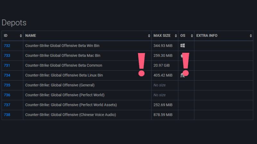This screenshot has width=257, height=144.
Task: Click the Linux OS icon in row 734
Action: (182, 76)
